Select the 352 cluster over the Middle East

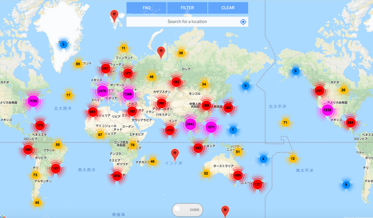[x=132, y=111]
